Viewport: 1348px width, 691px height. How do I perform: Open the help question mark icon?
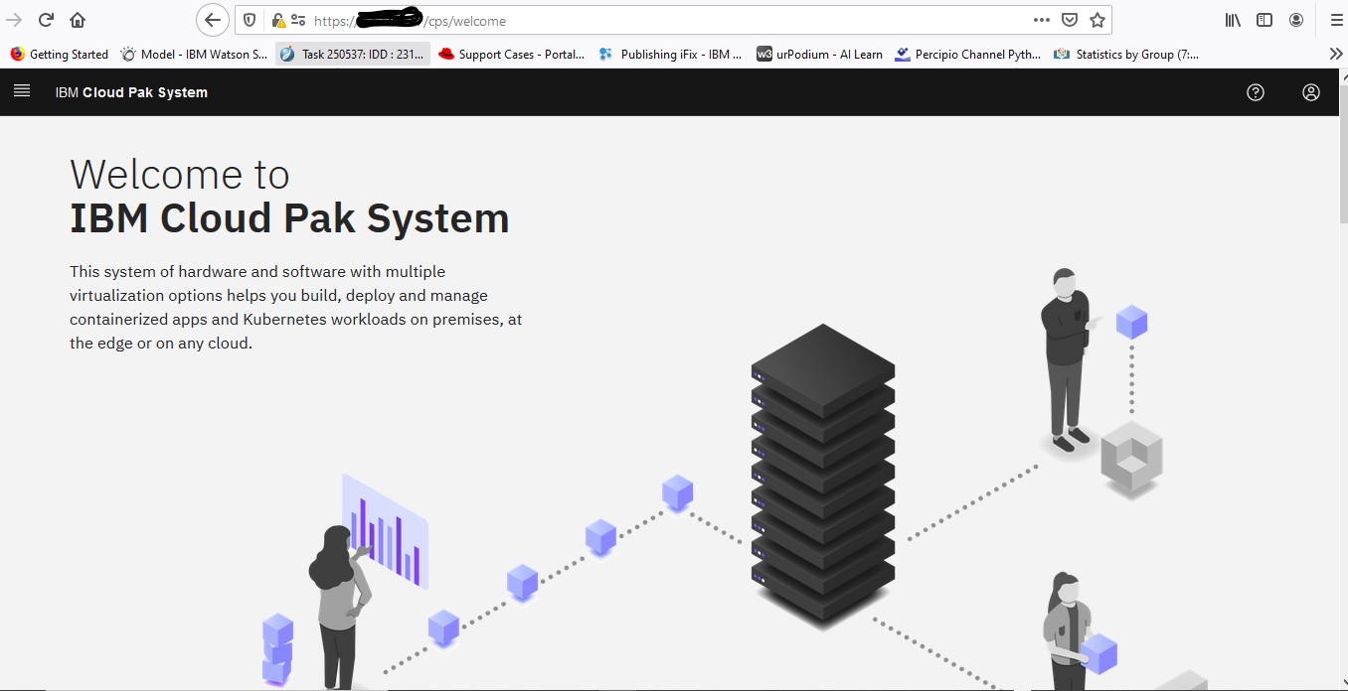1256,92
